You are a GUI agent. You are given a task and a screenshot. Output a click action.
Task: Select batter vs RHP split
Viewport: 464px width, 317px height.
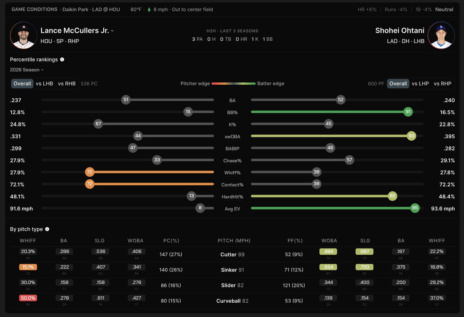coord(443,84)
